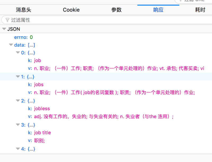The height and width of the screenshot is (162, 212).
Task: Select the k: jobs row
Action: point(106,84)
